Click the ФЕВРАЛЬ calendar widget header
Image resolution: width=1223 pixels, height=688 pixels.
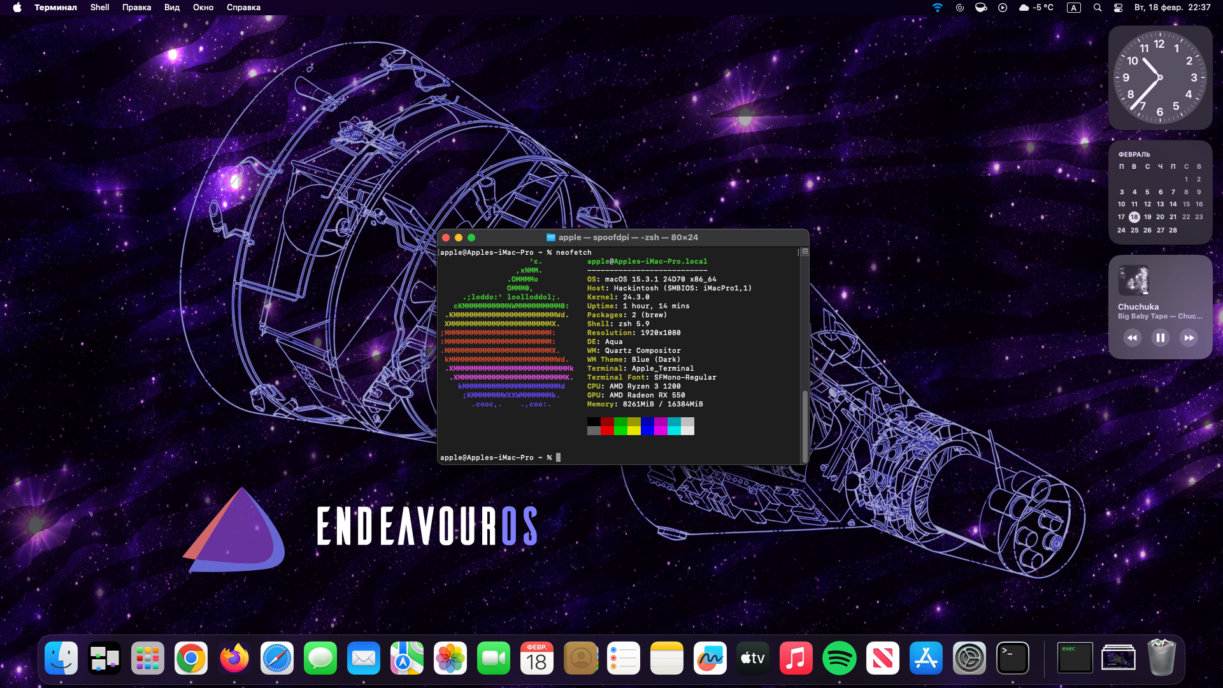[1134, 154]
